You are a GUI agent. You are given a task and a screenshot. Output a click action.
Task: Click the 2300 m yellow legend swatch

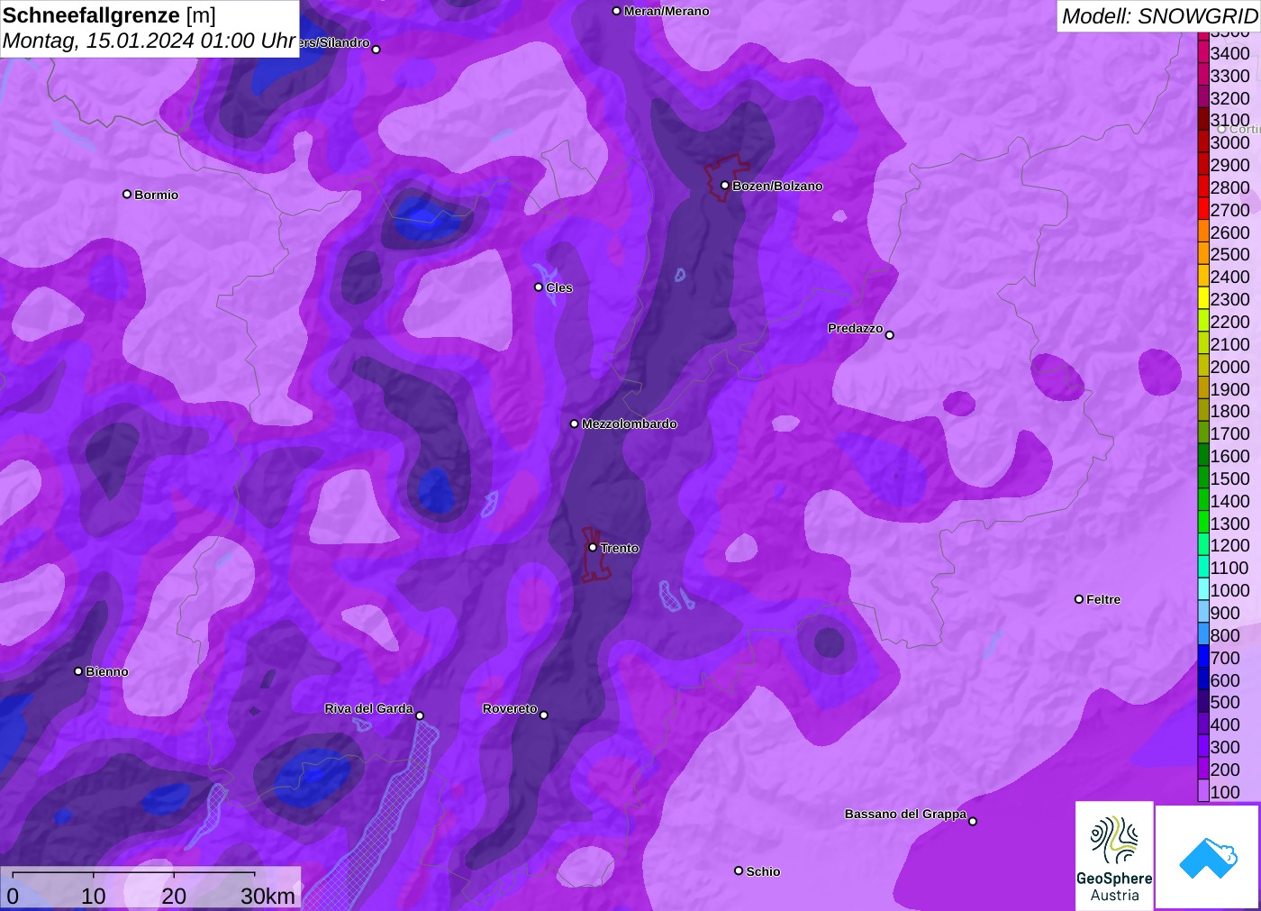coord(1203,298)
